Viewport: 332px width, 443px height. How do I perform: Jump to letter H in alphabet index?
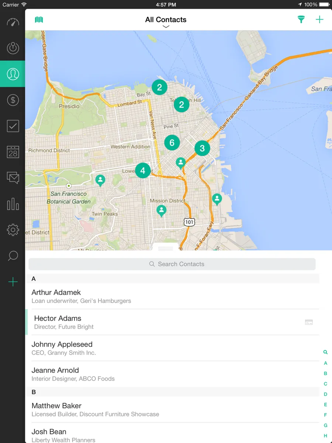coord(325,436)
